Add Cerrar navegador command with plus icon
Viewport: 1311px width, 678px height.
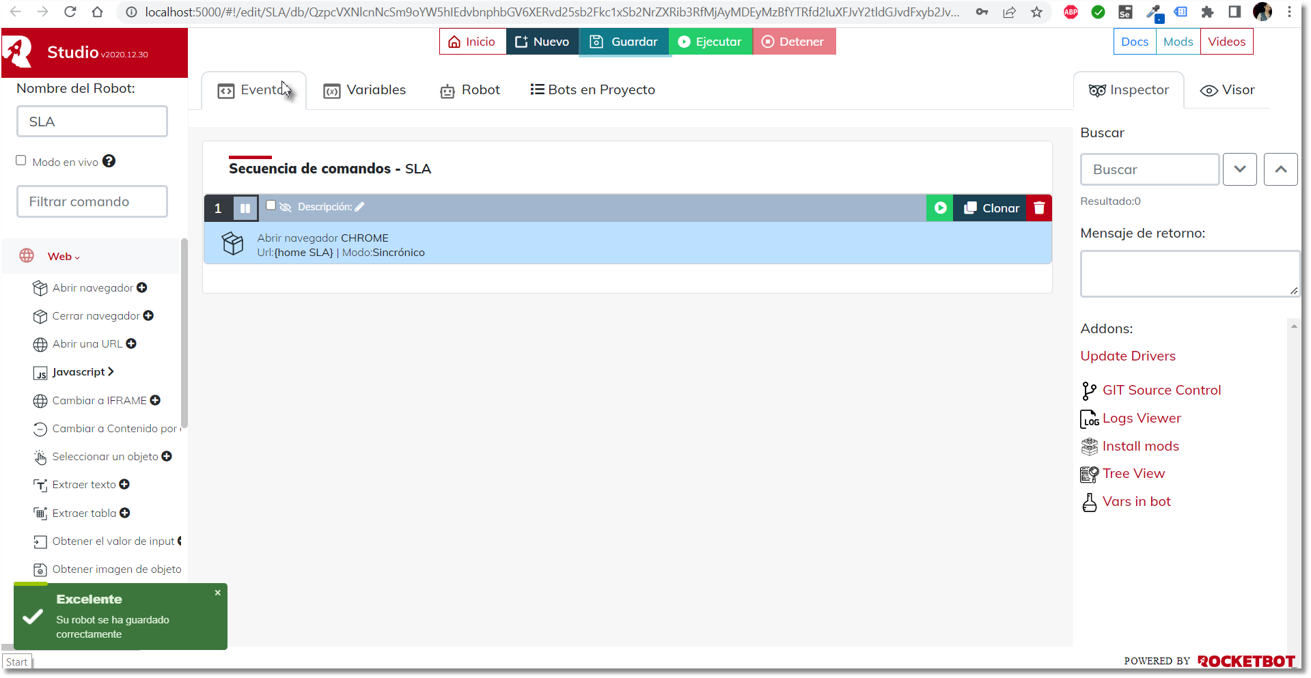pyautogui.click(x=148, y=315)
